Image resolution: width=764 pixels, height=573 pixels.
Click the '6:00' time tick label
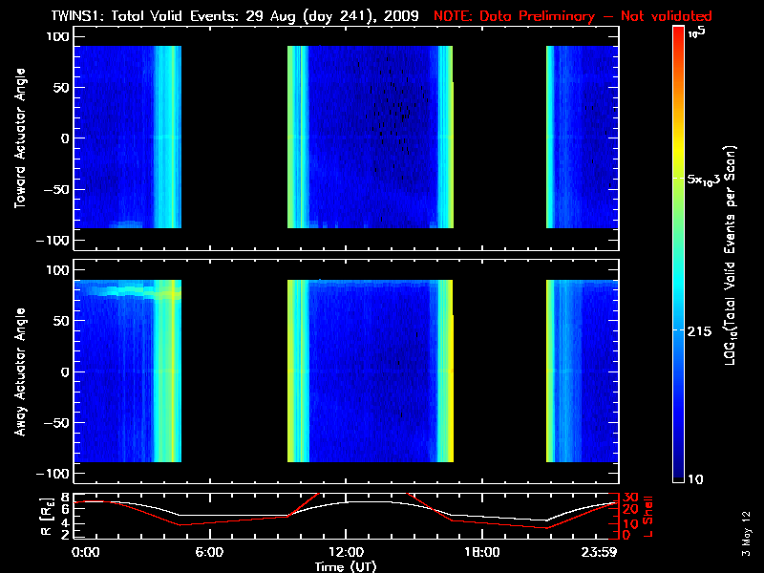click(x=209, y=552)
